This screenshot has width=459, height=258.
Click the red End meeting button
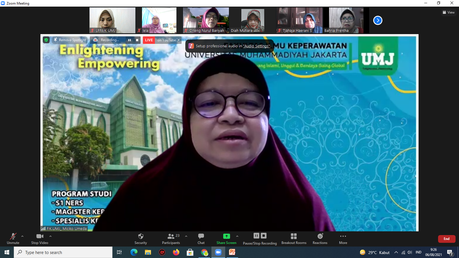(447, 239)
